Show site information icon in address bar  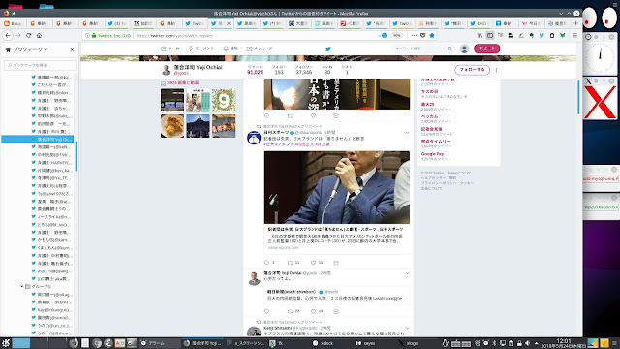pos(88,35)
